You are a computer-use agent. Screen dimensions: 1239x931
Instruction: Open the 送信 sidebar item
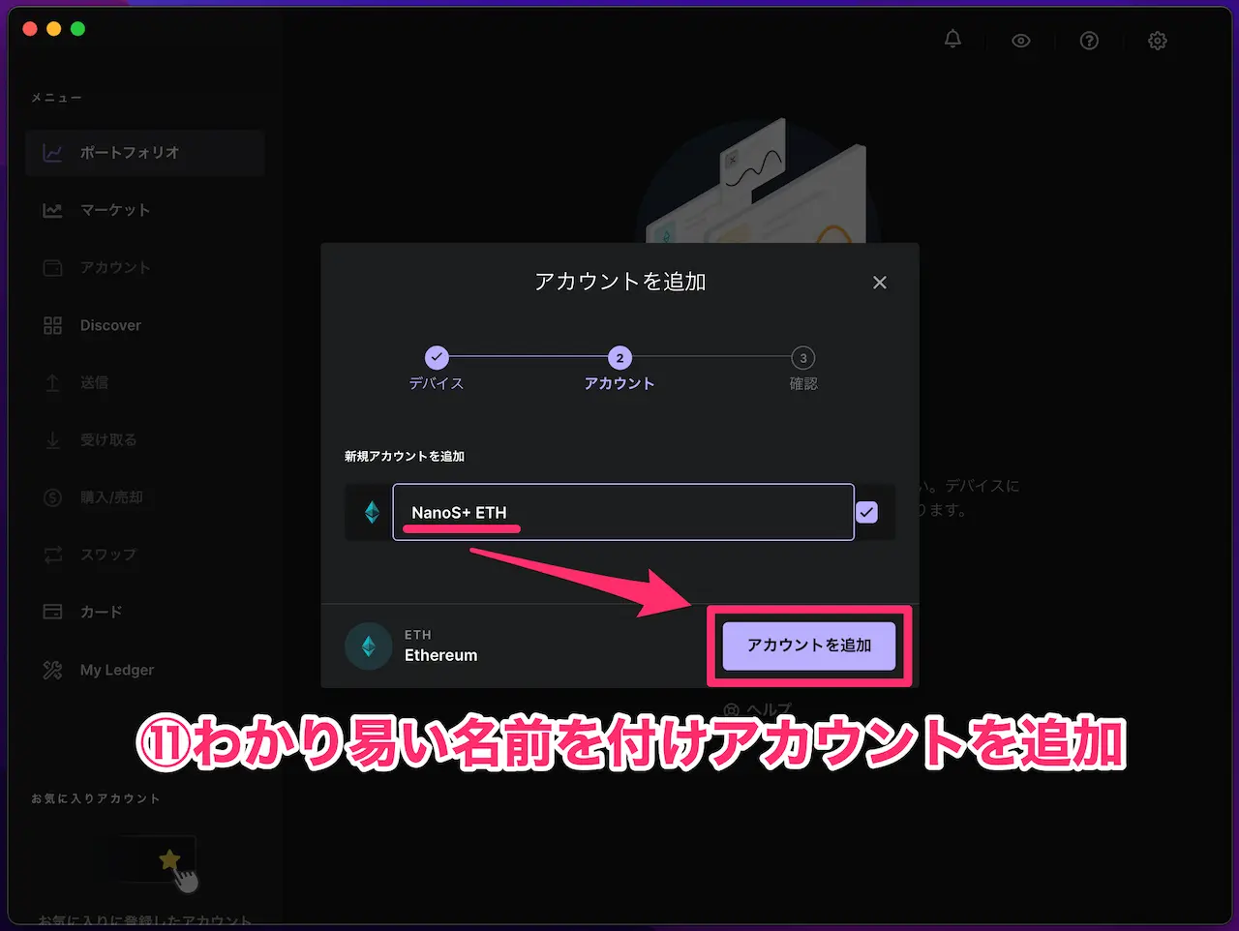point(145,382)
